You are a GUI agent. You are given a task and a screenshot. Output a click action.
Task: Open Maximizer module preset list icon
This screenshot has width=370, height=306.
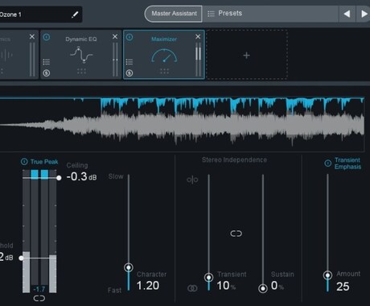pos(129,62)
